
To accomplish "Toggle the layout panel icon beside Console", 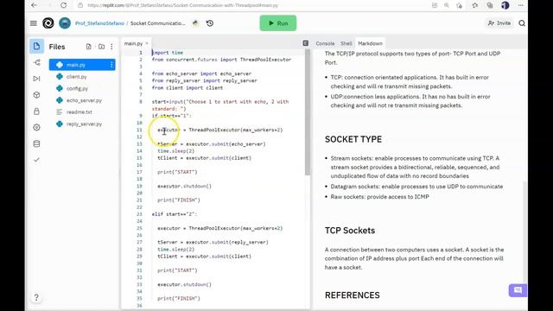I will coord(305,43).
